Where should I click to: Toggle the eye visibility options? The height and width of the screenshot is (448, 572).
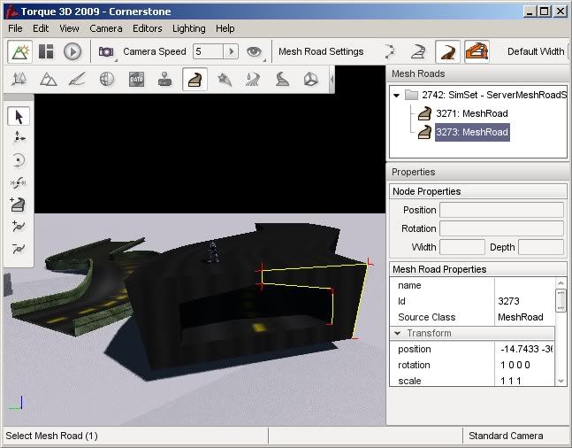[x=255, y=51]
